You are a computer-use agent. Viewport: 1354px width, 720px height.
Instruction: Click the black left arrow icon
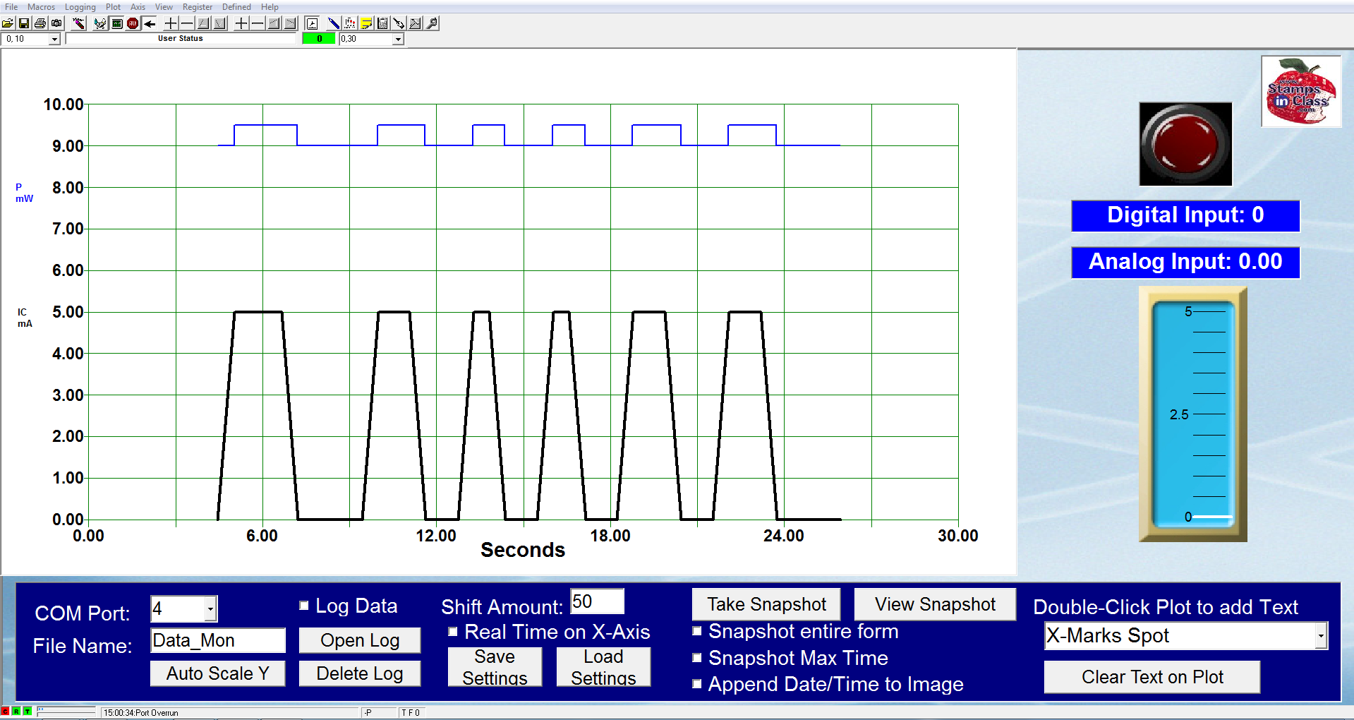pos(149,23)
